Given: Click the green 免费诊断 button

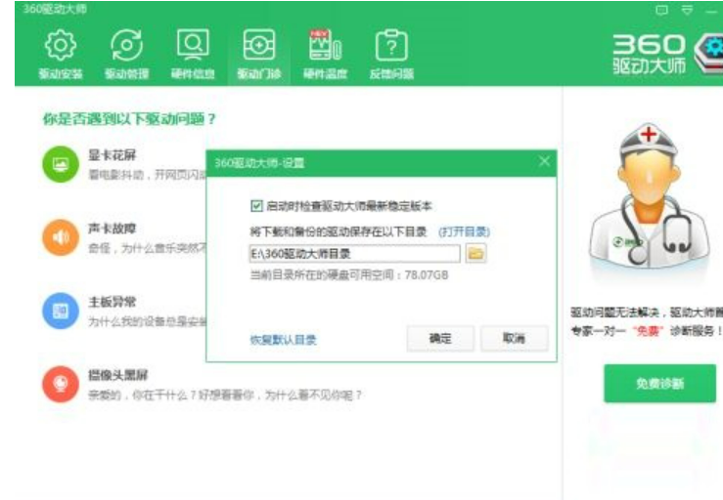Looking at the screenshot, I should (659, 384).
